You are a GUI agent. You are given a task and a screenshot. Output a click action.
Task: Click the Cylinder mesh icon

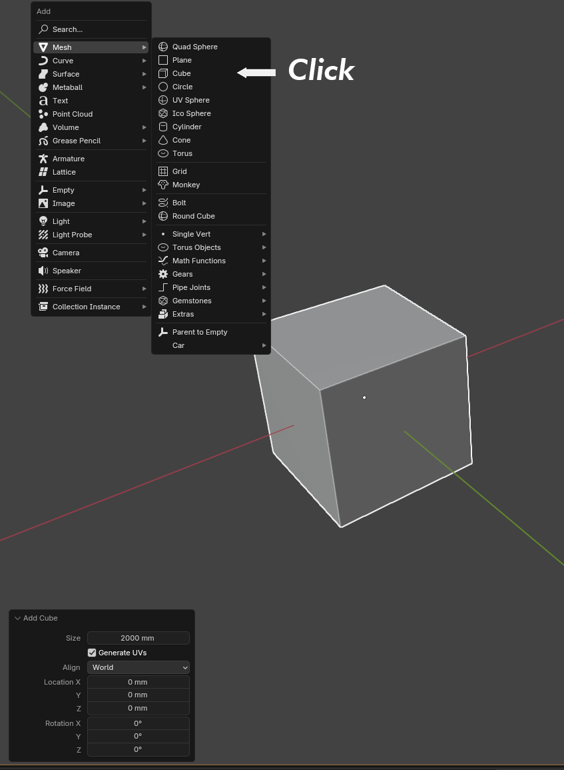[163, 126]
